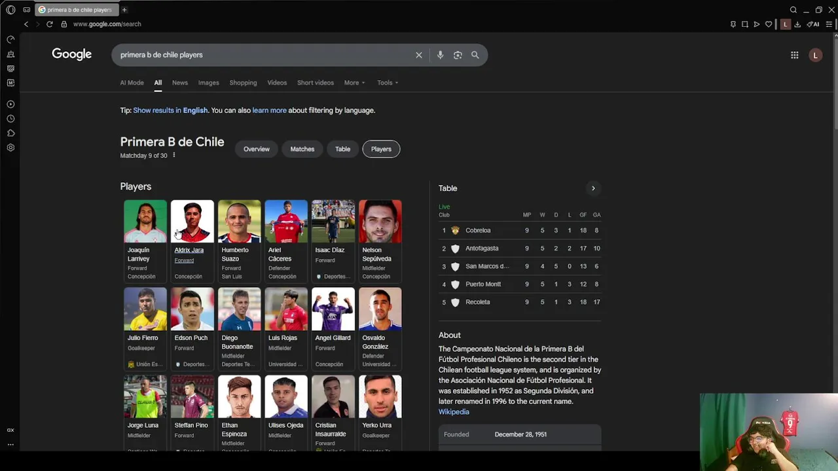This screenshot has width=838, height=471.
Task: Select Recoleta row in table
Action: click(520, 302)
